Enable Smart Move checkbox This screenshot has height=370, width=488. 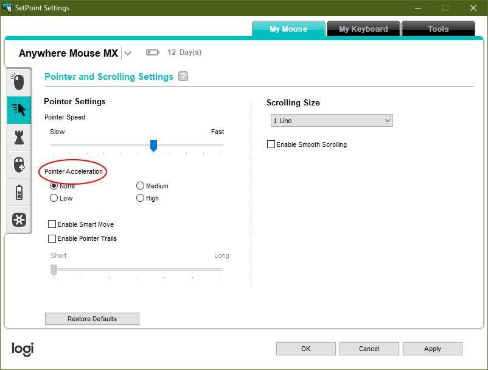(x=52, y=224)
